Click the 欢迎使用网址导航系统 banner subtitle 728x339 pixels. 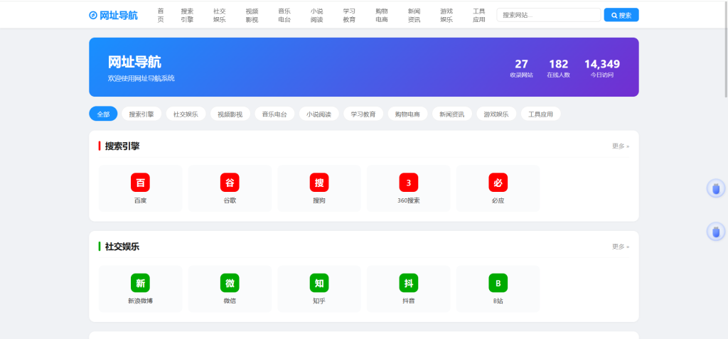point(141,78)
